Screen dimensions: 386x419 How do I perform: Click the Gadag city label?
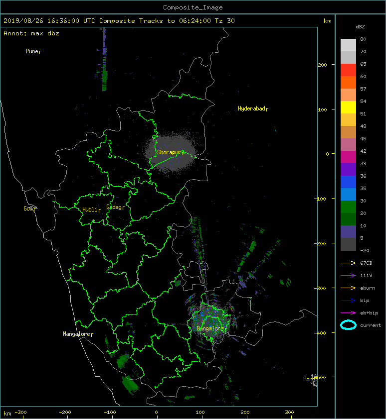(114, 207)
